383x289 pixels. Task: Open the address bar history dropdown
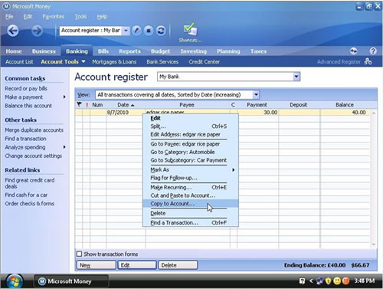pos(126,31)
